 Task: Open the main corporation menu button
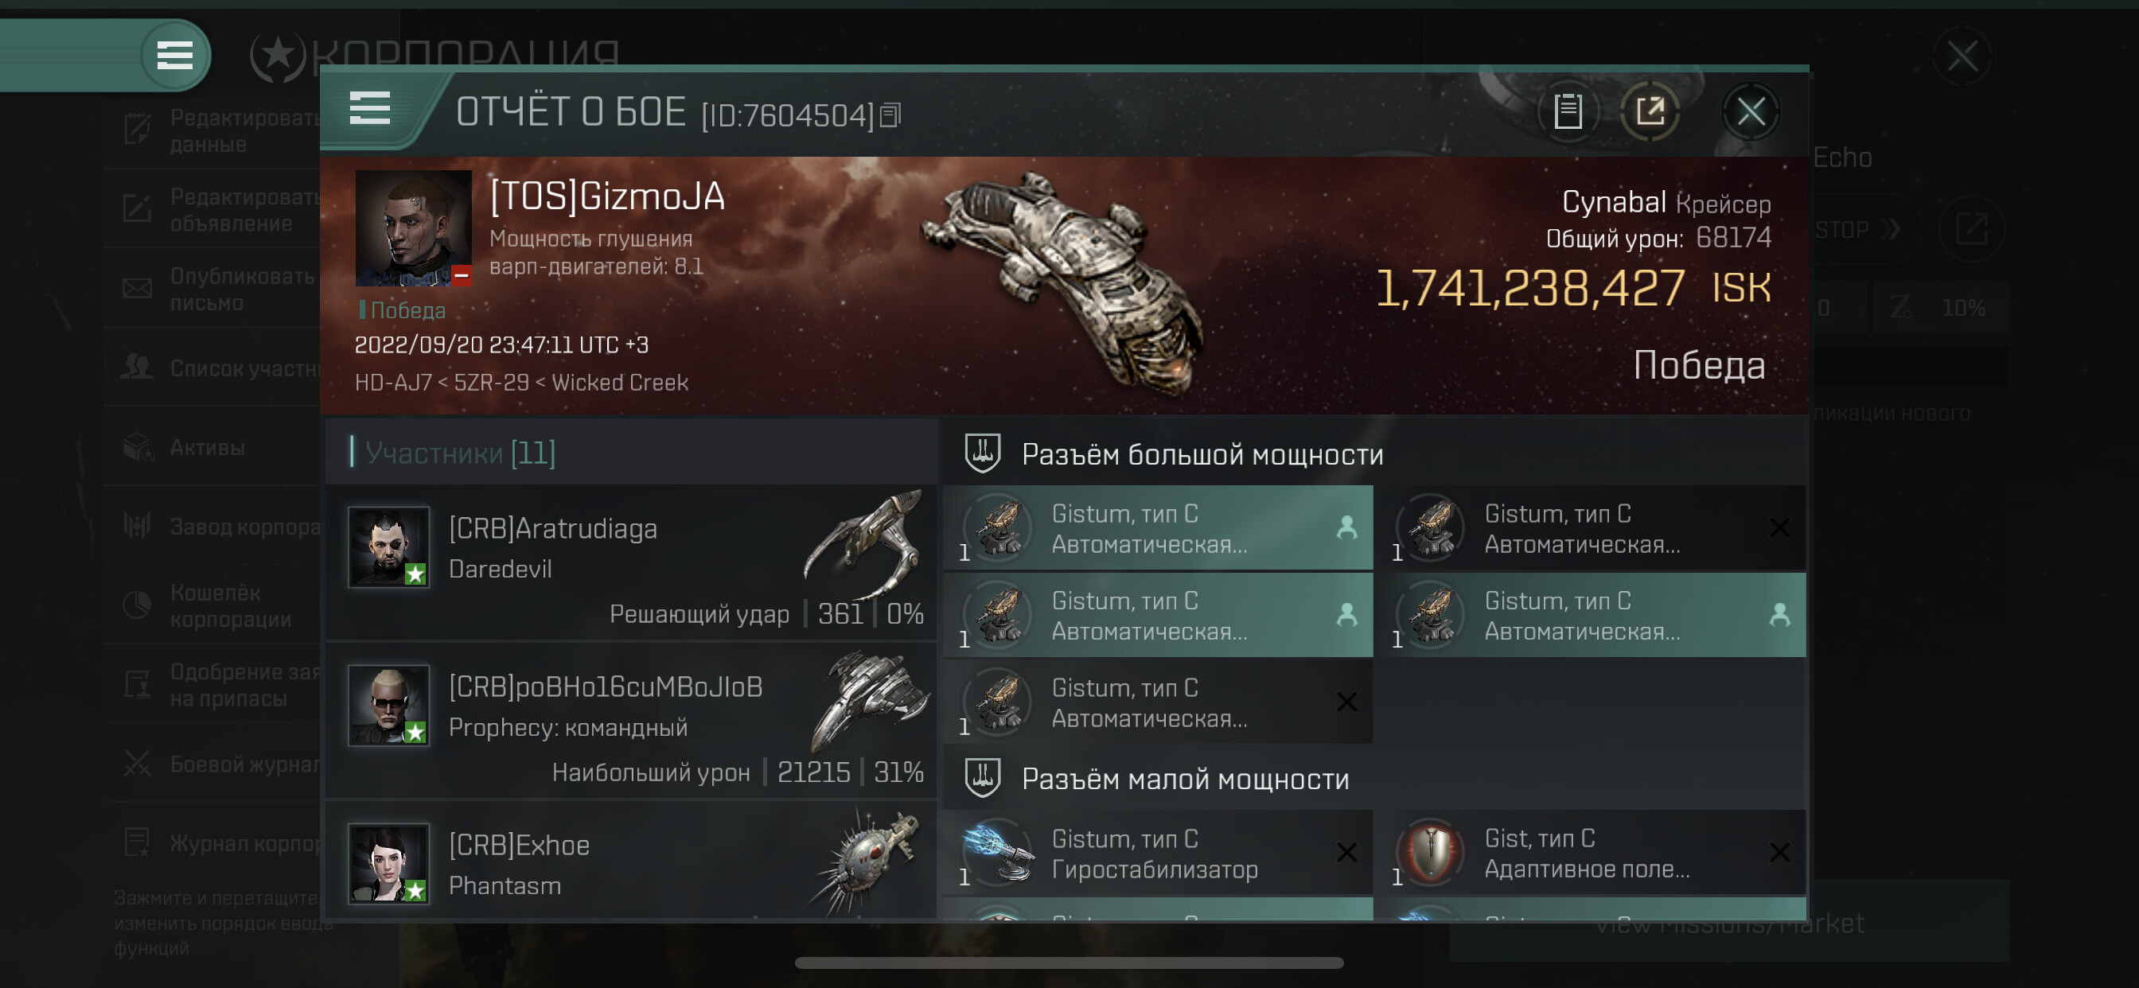pos(175,56)
